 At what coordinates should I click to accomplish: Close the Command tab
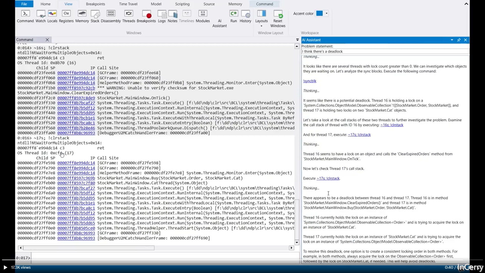pos(47,40)
